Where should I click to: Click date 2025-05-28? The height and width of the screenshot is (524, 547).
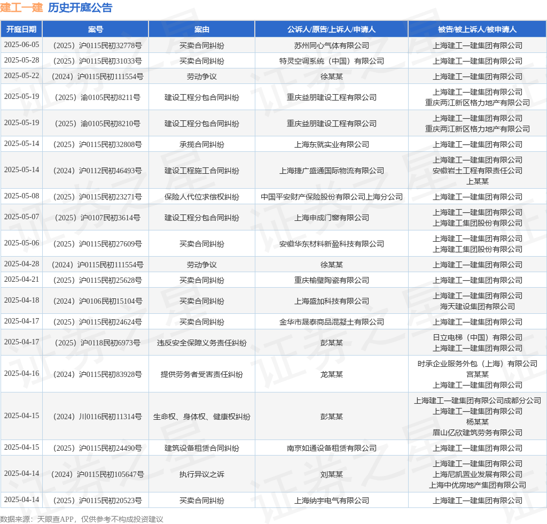(21, 60)
